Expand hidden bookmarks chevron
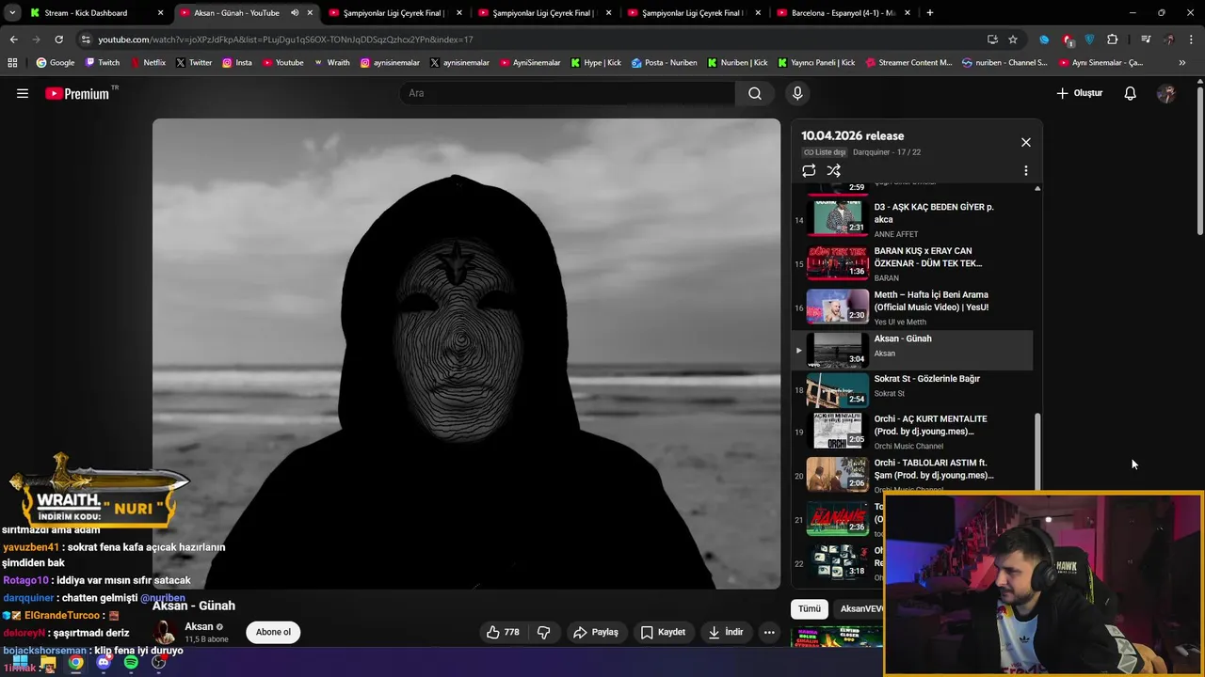This screenshot has height=677, width=1205. pos(1182,62)
